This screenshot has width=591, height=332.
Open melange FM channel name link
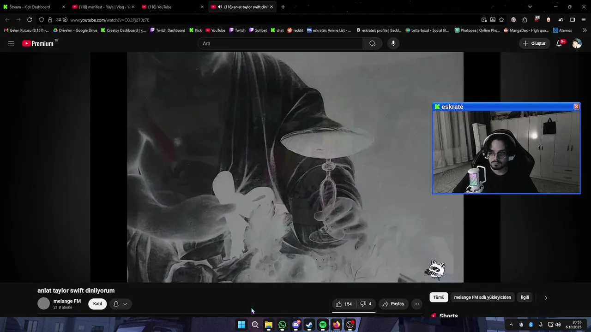[67, 301]
